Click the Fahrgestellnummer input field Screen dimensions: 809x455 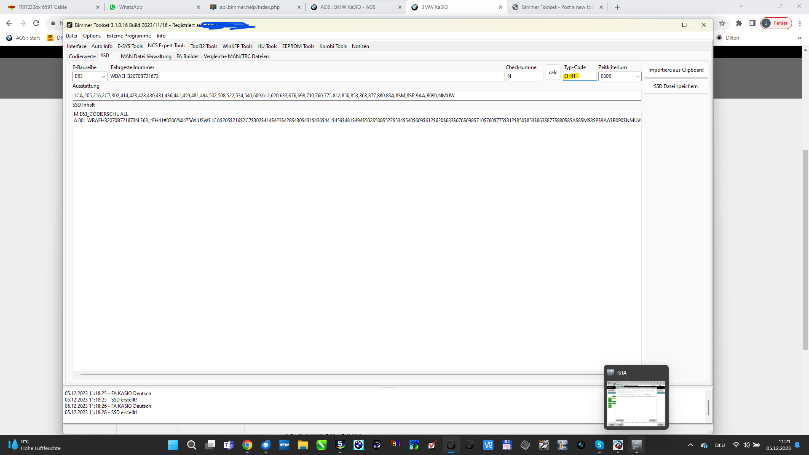tap(306, 76)
